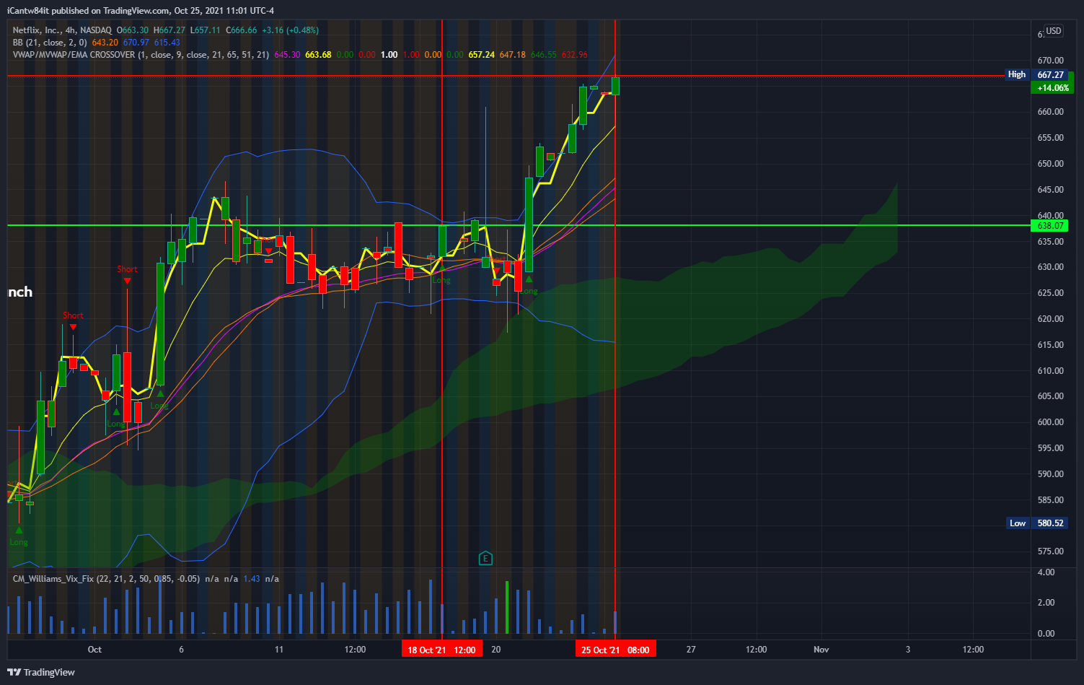
Task: Click the '11' date on the time axis
Action: click(279, 650)
